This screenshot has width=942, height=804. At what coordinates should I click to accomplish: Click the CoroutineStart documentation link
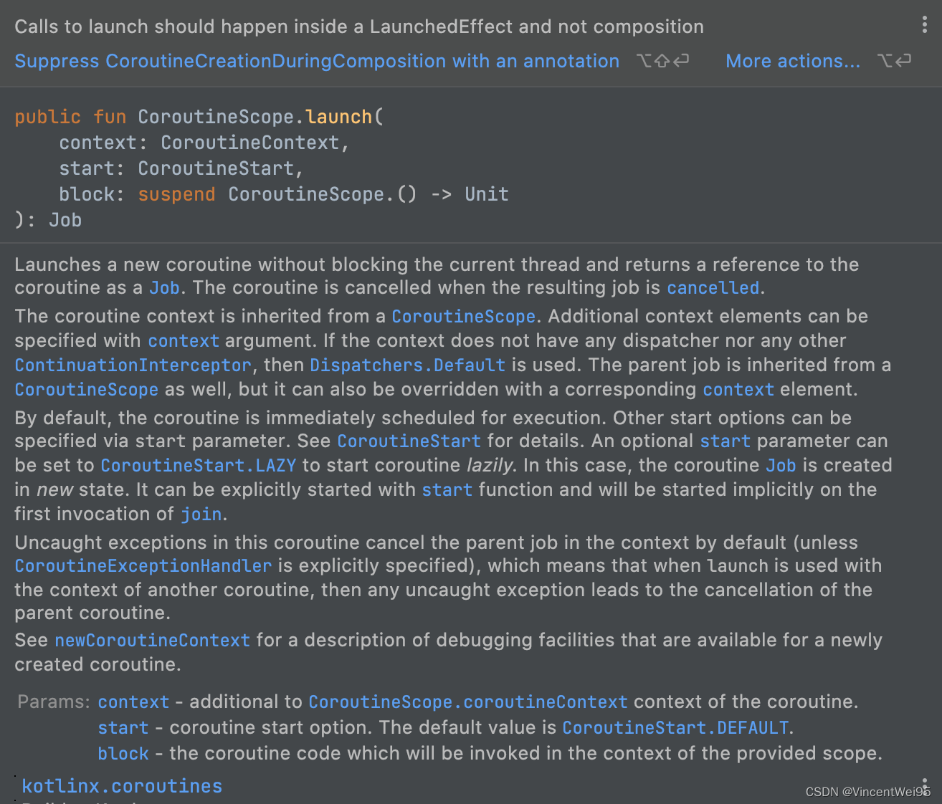(409, 441)
